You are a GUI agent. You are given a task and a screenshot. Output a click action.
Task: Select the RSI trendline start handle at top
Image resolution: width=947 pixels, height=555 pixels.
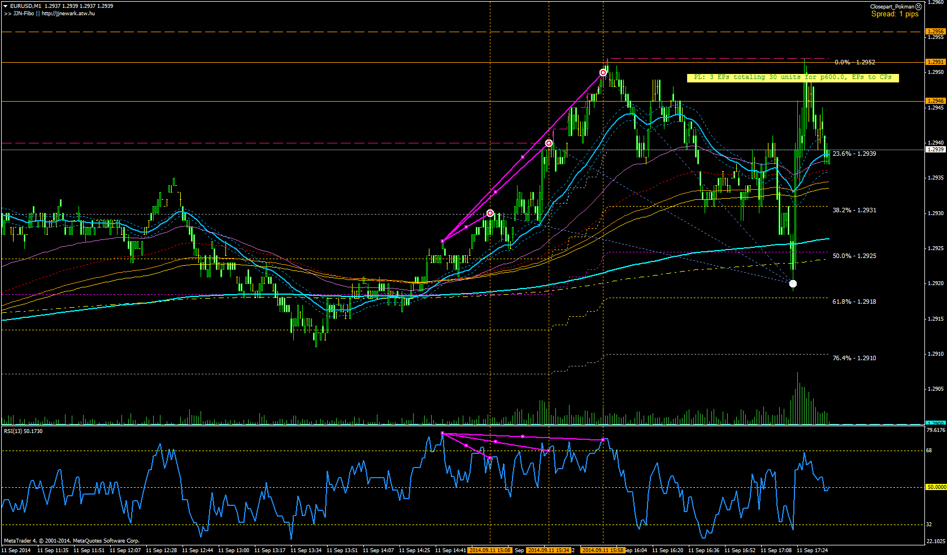coord(442,434)
